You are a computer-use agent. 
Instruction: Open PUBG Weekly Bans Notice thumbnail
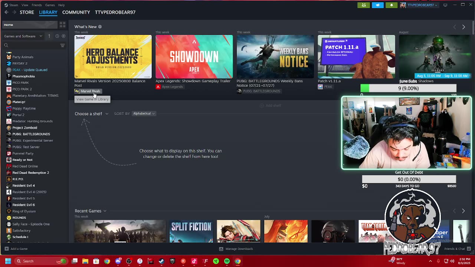275,57
